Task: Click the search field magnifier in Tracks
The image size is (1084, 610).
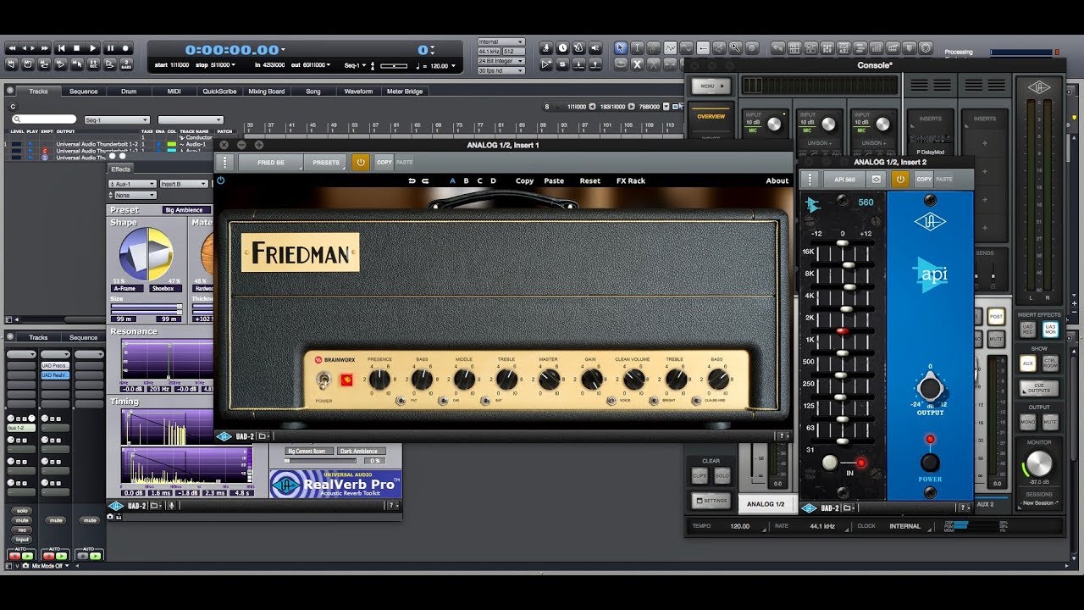Action: (16, 119)
